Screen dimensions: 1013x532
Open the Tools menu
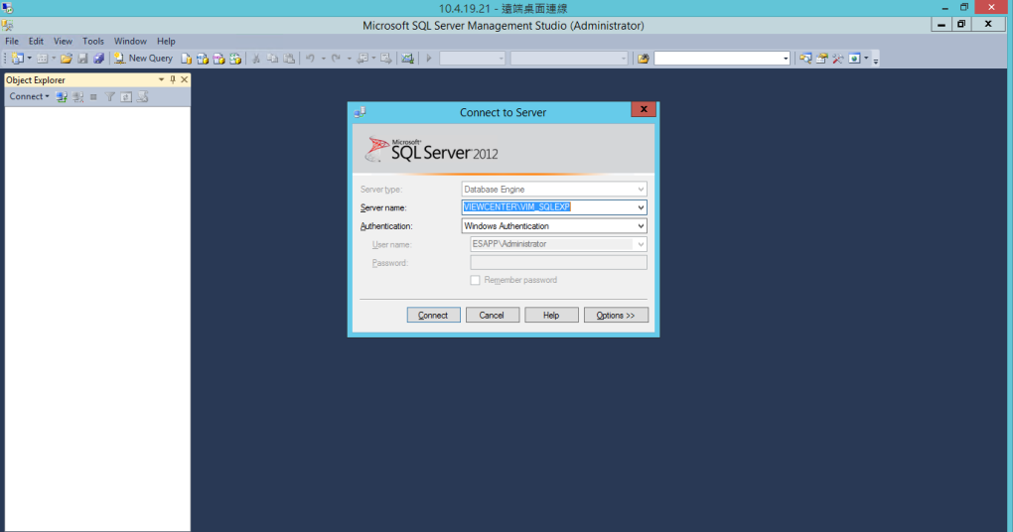(x=93, y=41)
